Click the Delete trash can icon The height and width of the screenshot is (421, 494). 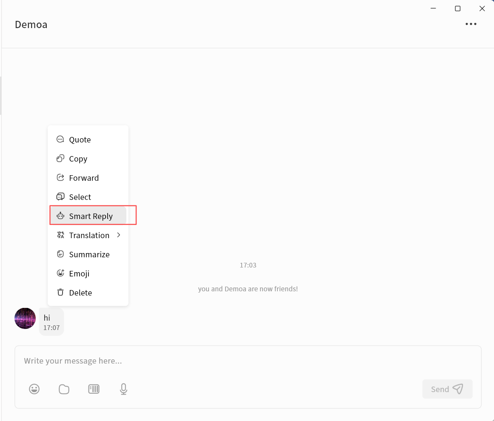(60, 293)
